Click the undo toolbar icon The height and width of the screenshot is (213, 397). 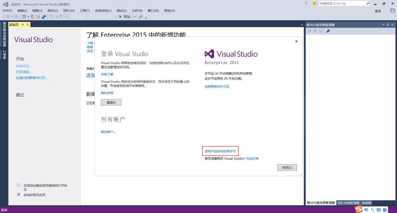coord(52,17)
